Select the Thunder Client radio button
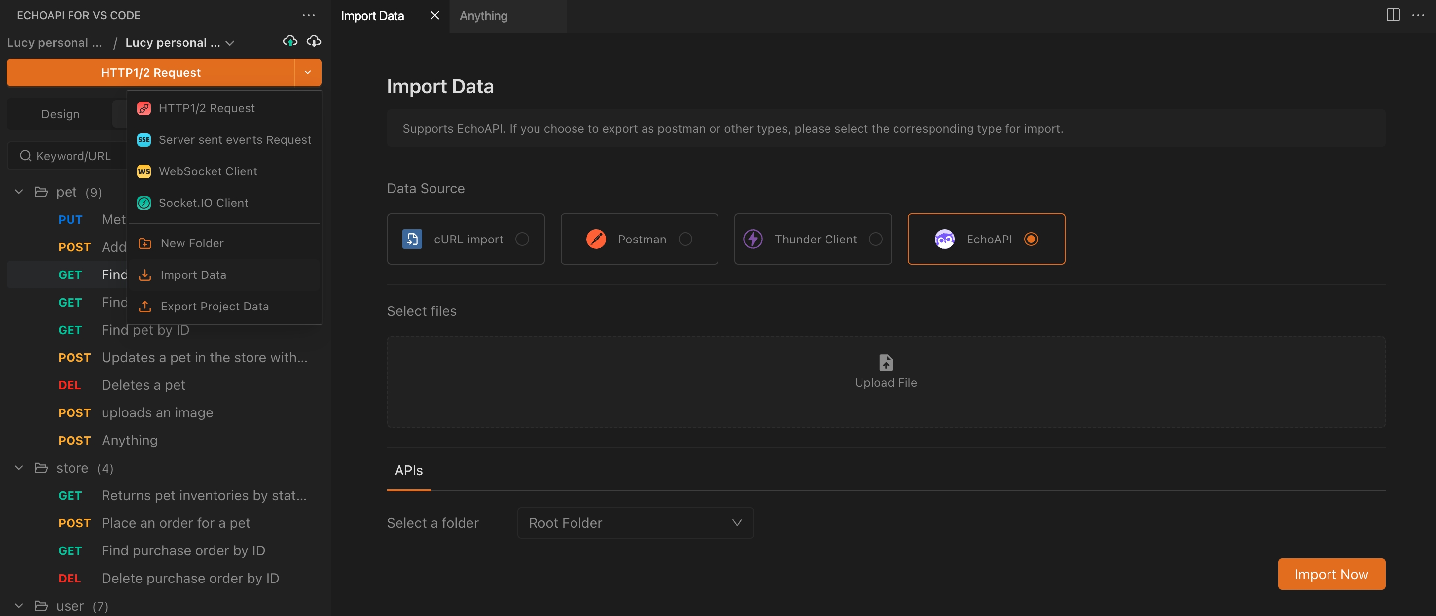 [x=876, y=239]
